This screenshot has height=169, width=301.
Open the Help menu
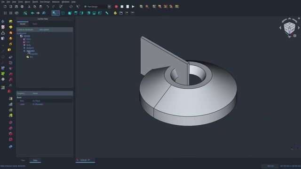click(x=73, y=2)
